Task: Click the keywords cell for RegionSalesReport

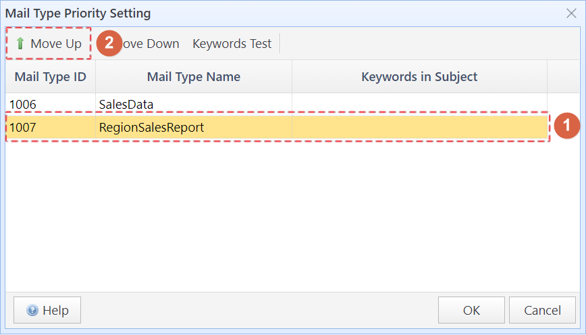Action: click(x=419, y=127)
